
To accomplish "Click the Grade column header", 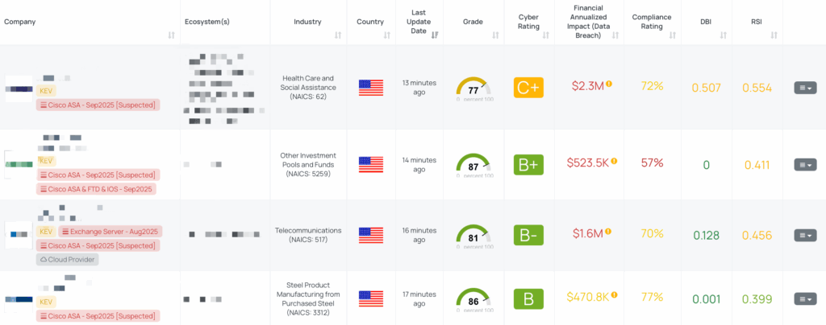I will pos(473,22).
